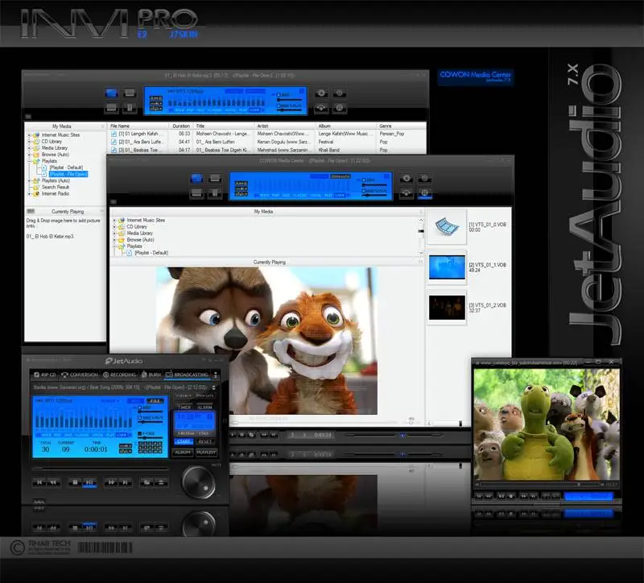Click JetAudio logo on compact player title
This screenshot has height=583, width=644.
coord(124,361)
